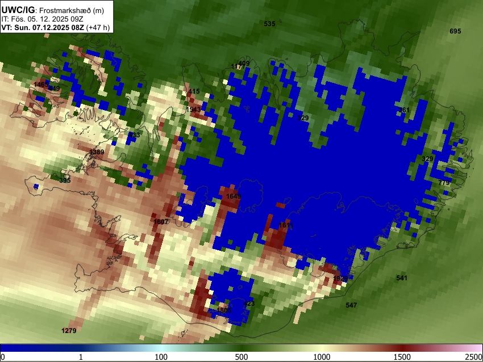Click the map value 409
This screenshot has height=362, width=483.
pyautogui.click(x=244, y=64)
